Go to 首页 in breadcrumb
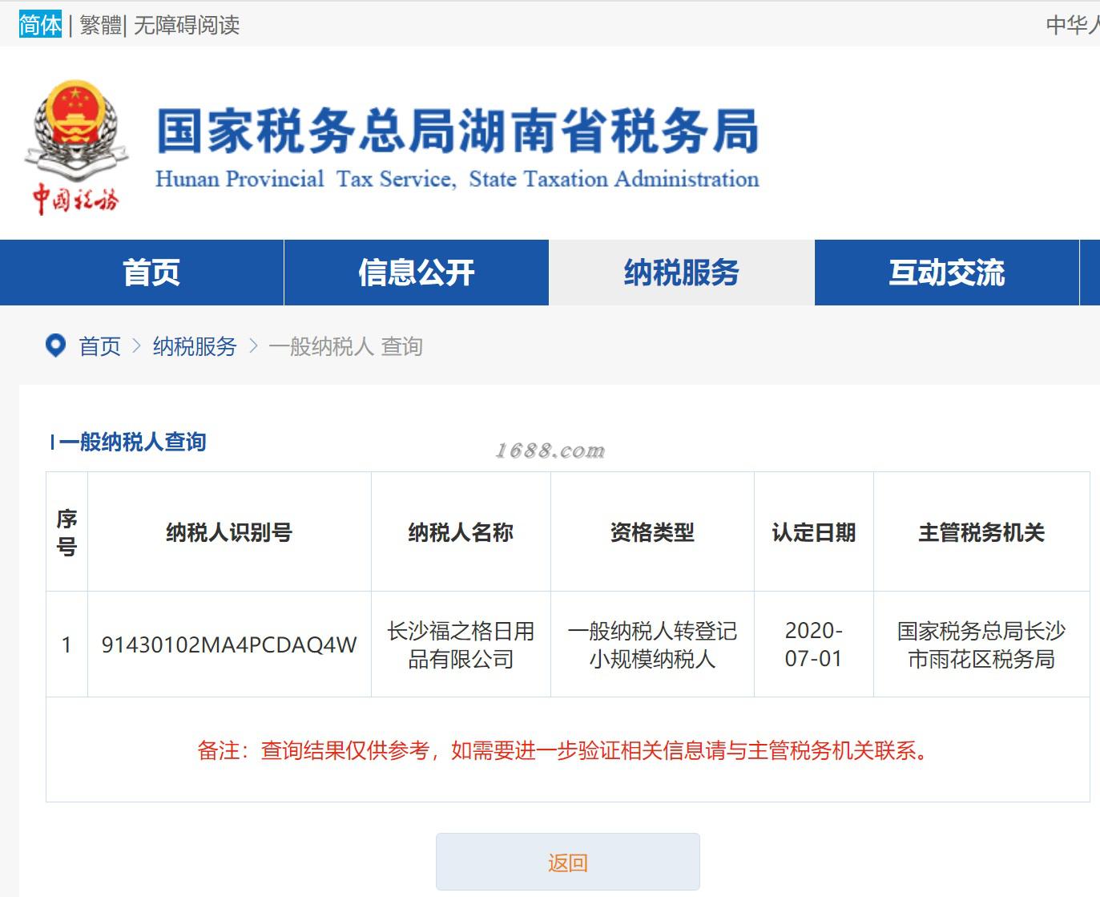Image resolution: width=1100 pixels, height=897 pixels. [100, 346]
